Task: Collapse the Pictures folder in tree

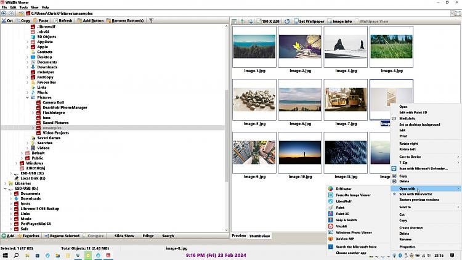Action: click(27, 97)
